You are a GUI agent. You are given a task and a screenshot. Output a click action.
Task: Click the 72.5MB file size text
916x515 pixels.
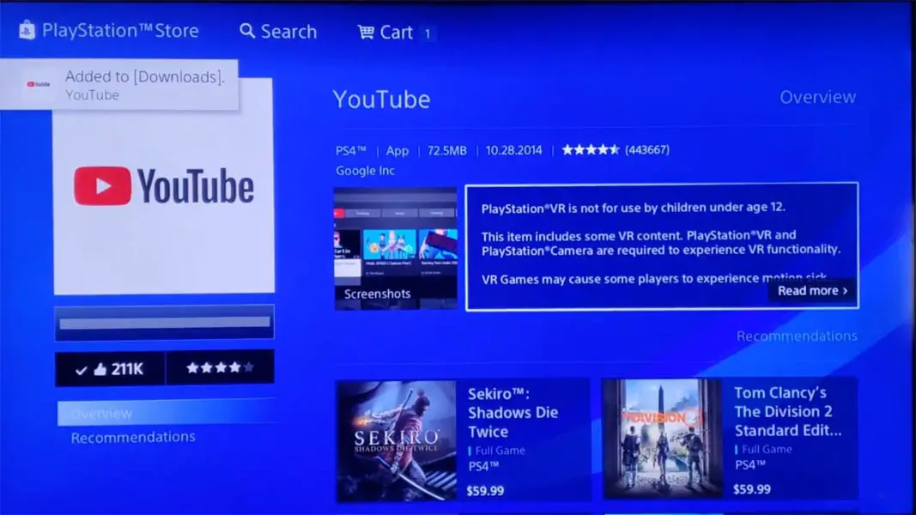447,151
